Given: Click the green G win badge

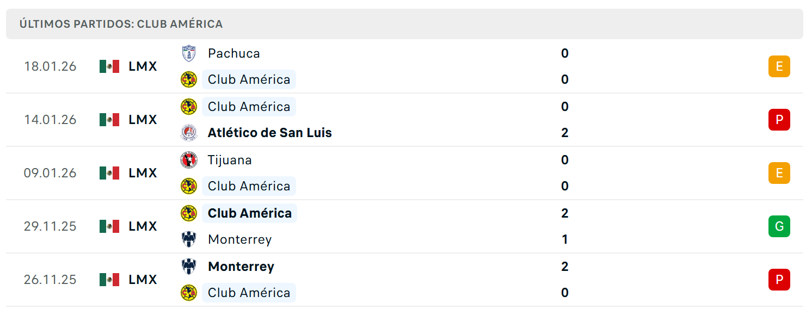Looking at the screenshot, I should tap(779, 226).
